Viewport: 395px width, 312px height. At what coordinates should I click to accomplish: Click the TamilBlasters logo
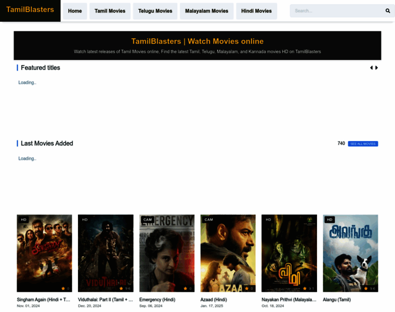coord(30,10)
